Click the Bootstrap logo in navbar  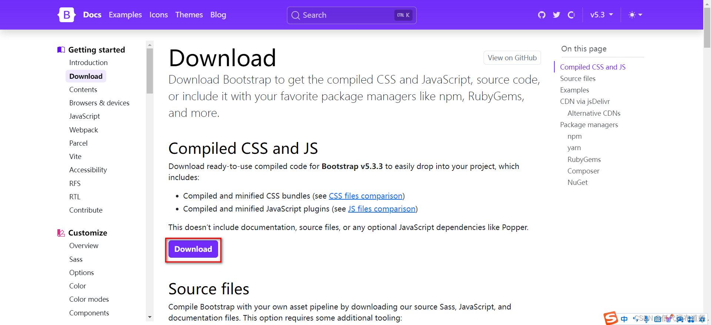coord(67,15)
